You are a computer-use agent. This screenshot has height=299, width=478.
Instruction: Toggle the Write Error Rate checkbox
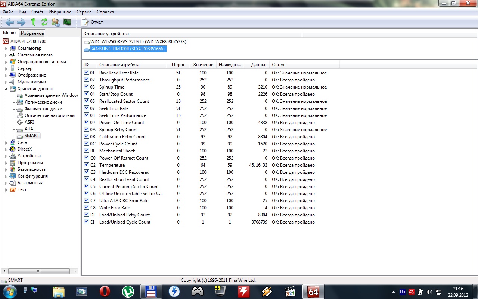(87, 208)
